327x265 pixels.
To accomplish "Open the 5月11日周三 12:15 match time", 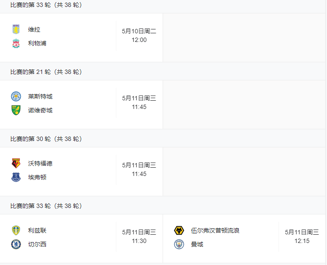I will [x=302, y=236].
